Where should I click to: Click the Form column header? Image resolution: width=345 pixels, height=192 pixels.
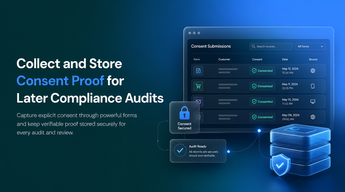point(197,59)
